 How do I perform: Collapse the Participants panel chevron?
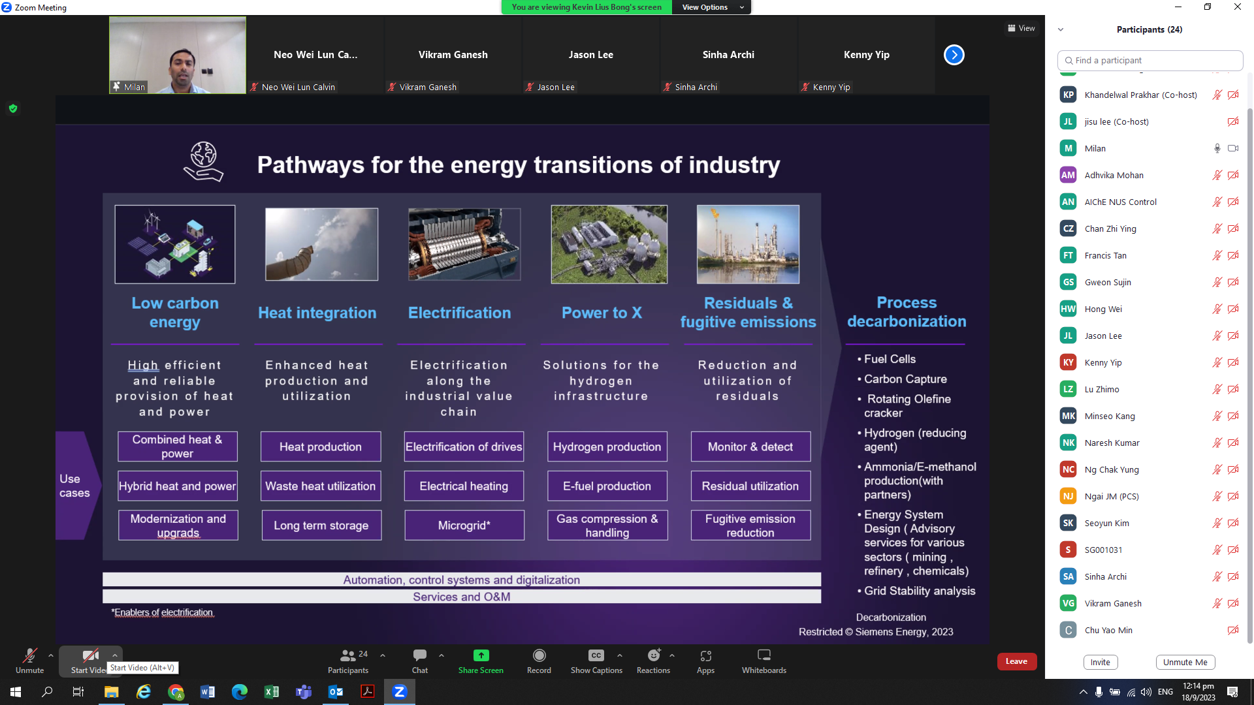pos(1061,29)
